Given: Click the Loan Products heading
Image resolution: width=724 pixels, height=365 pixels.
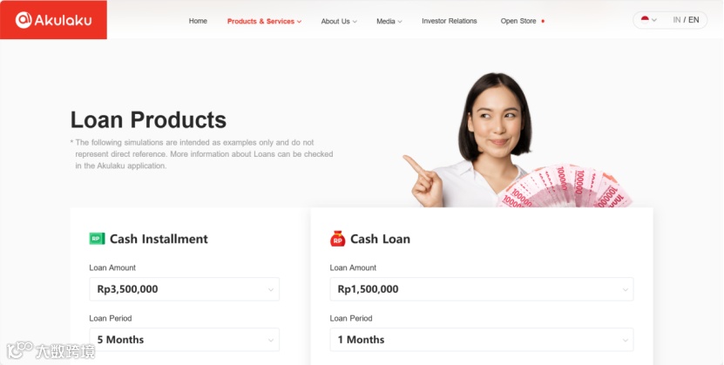Looking at the screenshot, I should [x=148, y=120].
